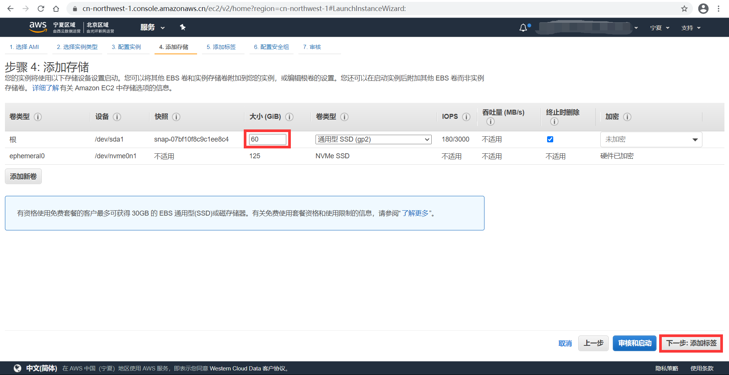Switch to the 1. 选择 AMI tab
Screen dimensions: 729x375
[25, 47]
